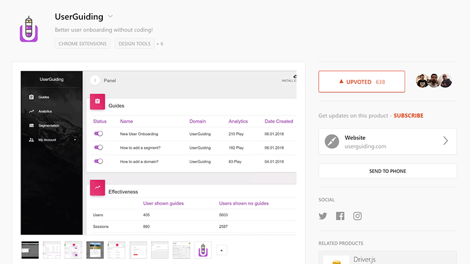Click the Send to Phone button
The image size is (470, 264).
388,171
